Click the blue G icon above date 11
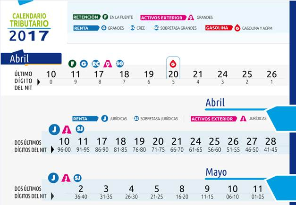Screen dimensions: 296x205 tap(84, 64)
